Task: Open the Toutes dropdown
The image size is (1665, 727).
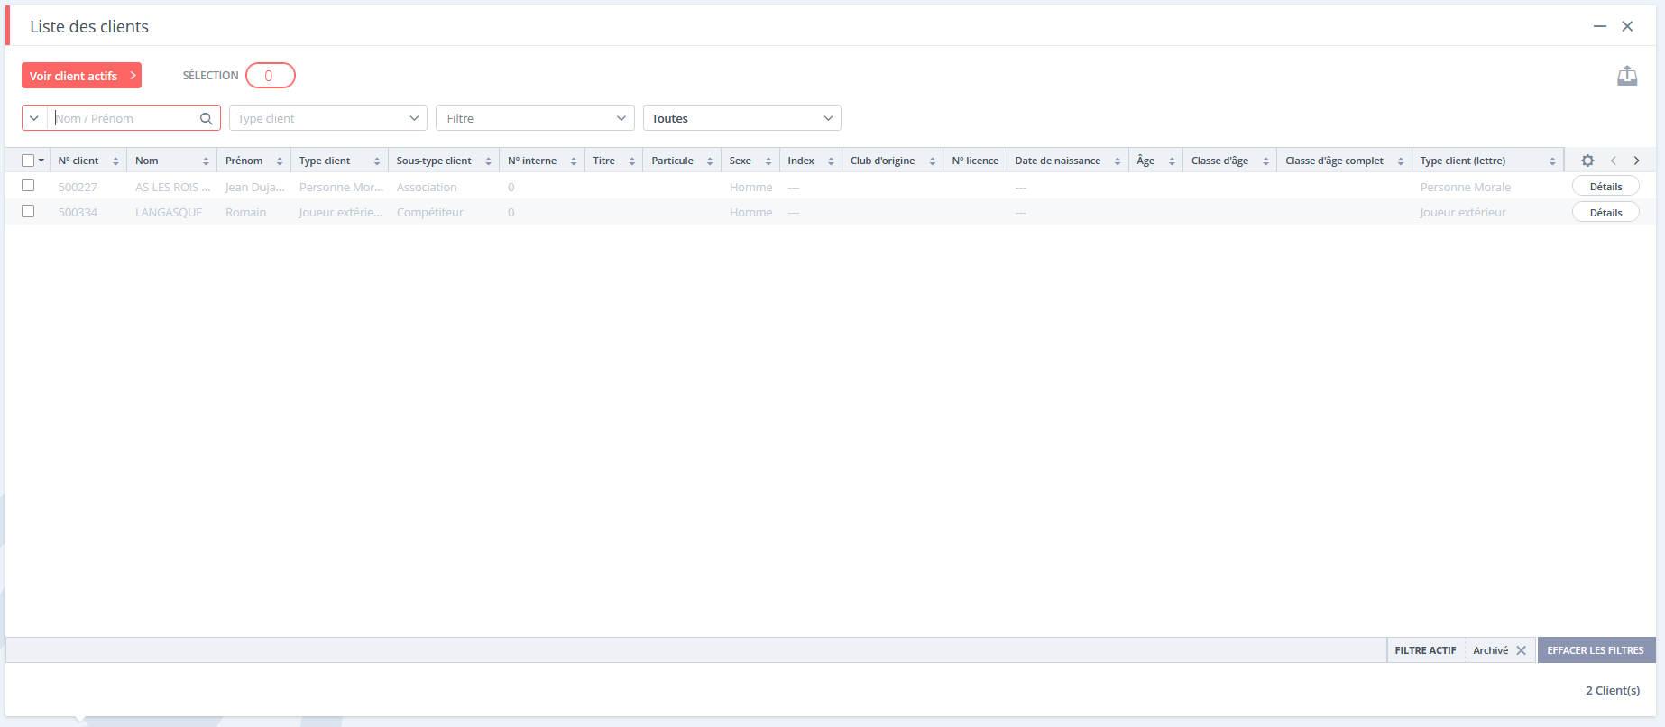Action: click(x=741, y=118)
